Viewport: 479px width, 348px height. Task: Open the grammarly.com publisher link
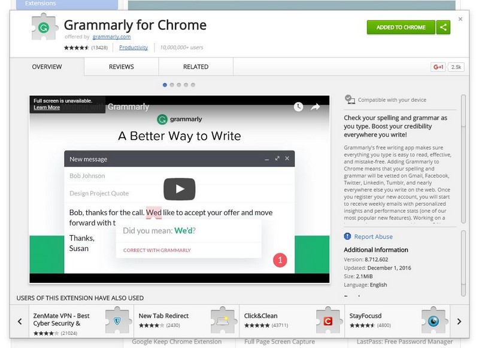pyautogui.click(x=111, y=36)
